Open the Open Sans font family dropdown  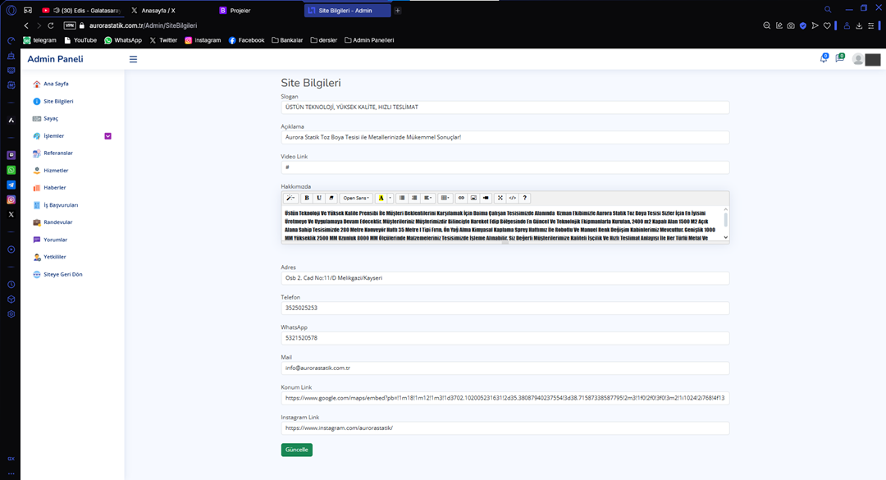pyautogui.click(x=356, y=198)
